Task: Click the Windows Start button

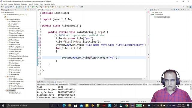Action: pos(3,105)
